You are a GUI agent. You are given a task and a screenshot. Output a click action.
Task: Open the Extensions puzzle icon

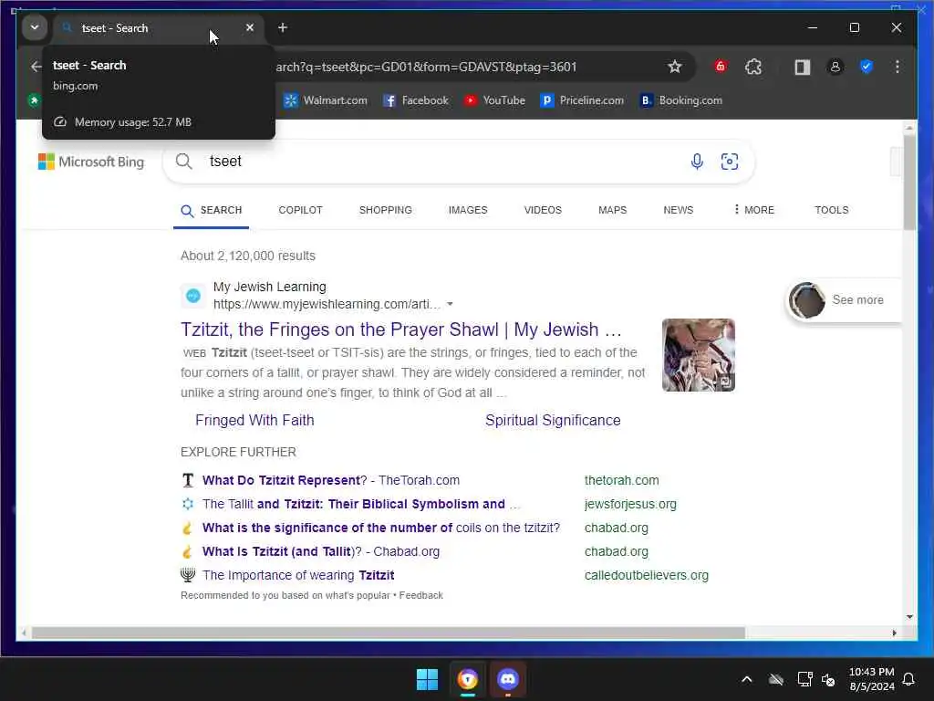(753, 67)
